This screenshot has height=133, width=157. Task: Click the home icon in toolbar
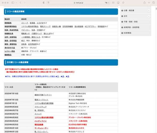click(118, 3)
